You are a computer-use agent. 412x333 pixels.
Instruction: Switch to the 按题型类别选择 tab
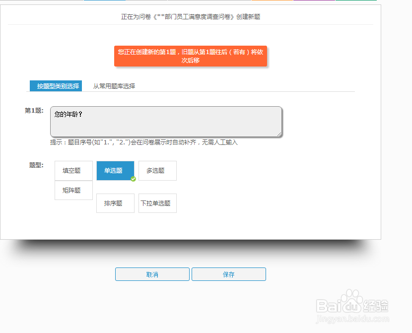[x=55, y=85]
